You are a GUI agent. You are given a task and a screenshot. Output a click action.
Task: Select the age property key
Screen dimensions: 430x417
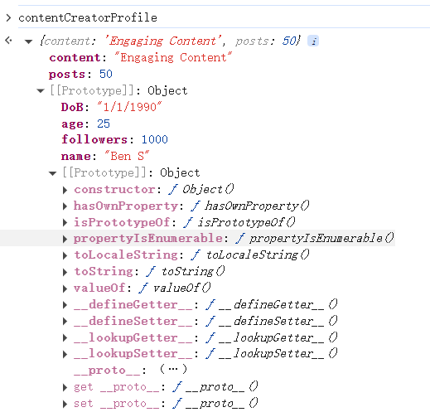(72, 124)
